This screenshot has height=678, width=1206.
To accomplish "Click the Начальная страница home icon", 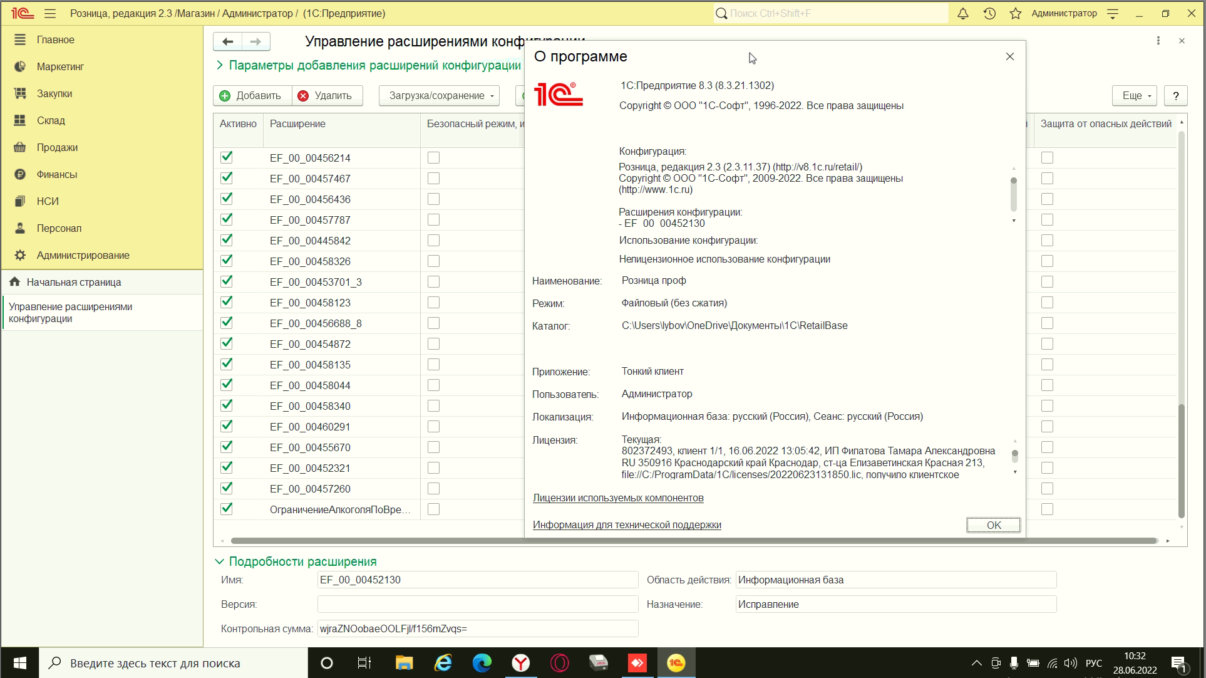I will pyautogui.click(x=14, y=282).
